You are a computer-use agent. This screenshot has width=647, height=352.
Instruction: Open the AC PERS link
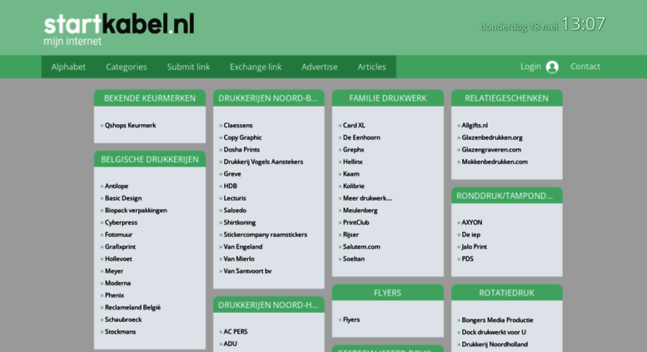pos(236,332)
